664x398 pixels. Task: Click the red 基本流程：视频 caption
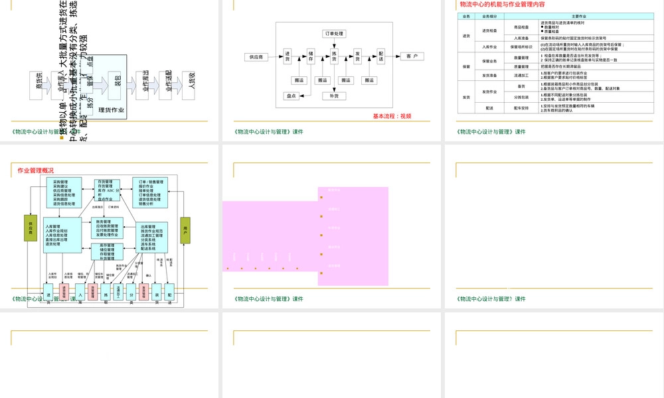coord(392,116)
